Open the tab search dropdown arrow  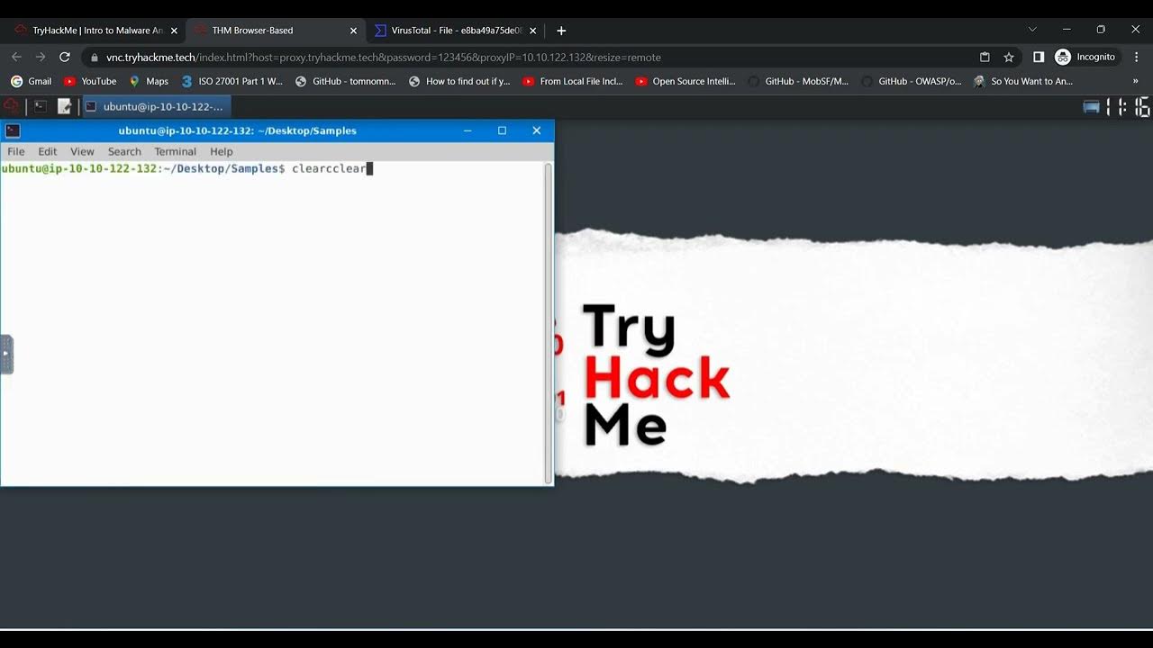(1032, 30)
